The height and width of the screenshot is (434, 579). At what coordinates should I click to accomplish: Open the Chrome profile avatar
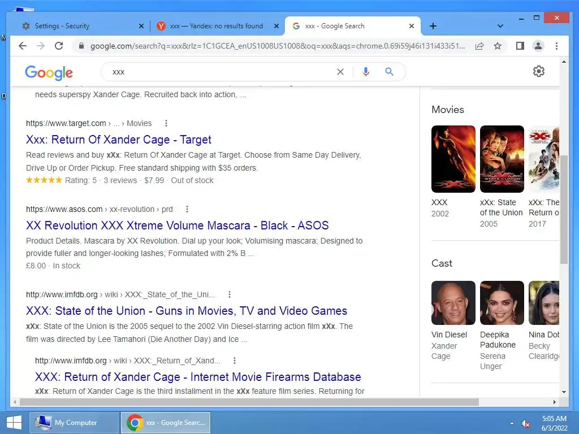[538, 46]
